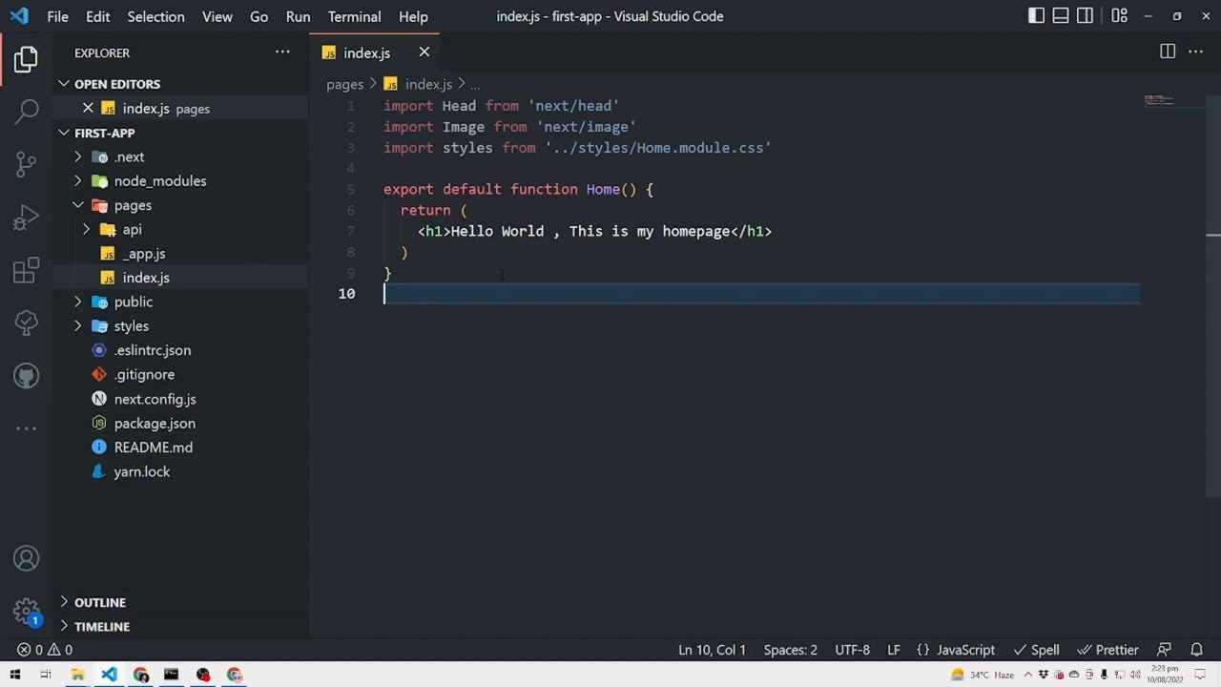This screenshot has width=1221, height=687.
Task: Toggle the primary side bar visibility
Action: tap(1036, 16)
